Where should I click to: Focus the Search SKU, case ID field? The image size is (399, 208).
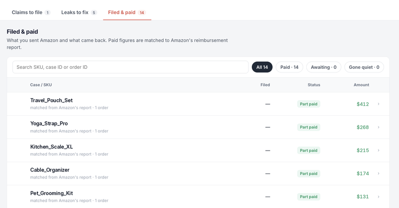130,67
